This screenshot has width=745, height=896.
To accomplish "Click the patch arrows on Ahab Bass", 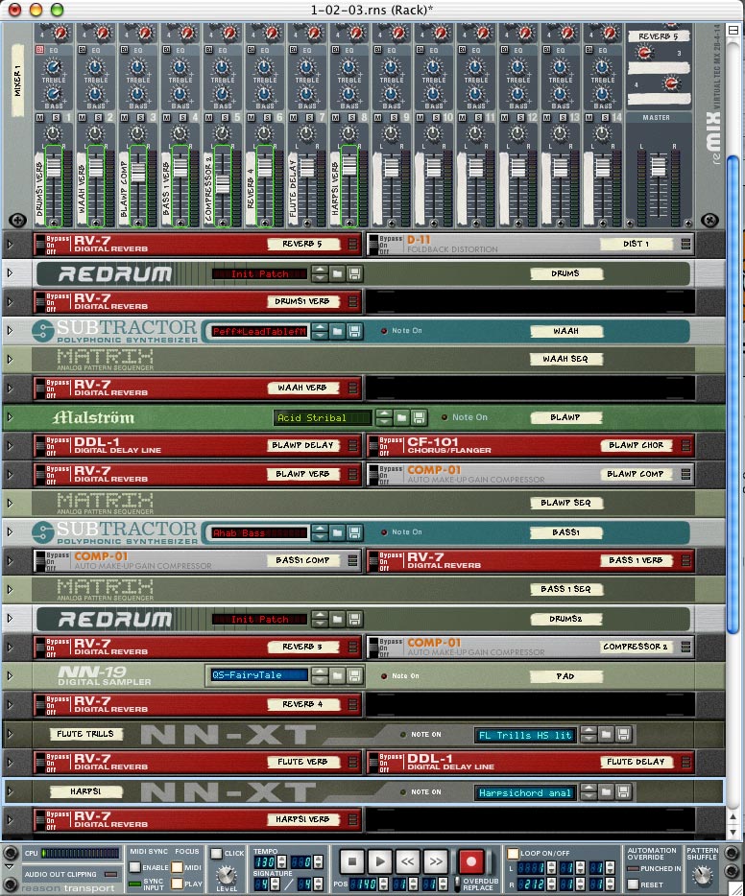I will [x=321, y=533].
